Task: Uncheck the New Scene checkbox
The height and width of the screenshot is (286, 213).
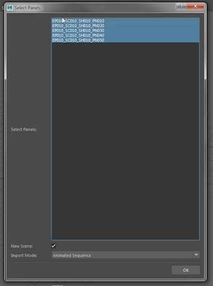Action: click(x=54, y=246)
